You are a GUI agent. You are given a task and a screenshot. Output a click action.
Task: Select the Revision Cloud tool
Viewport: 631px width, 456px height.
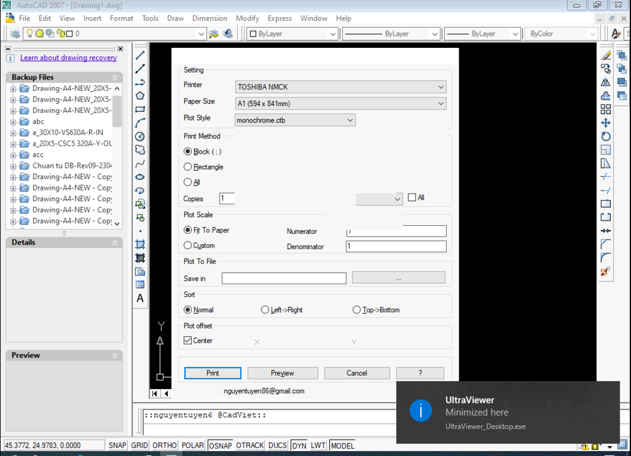(140, 150)
